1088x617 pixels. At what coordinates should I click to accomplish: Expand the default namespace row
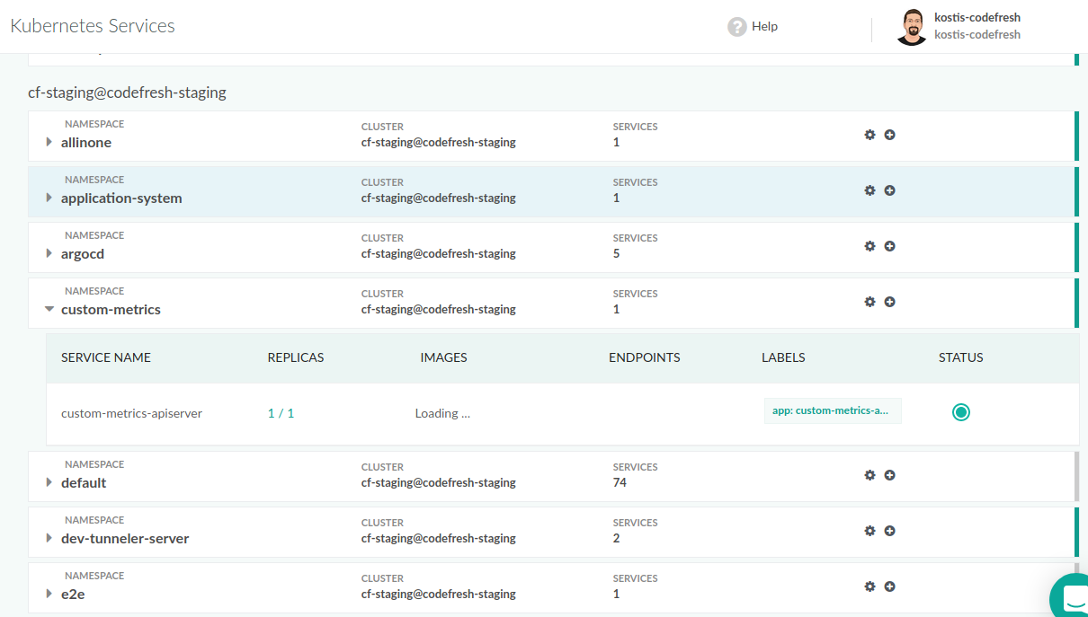49,483
